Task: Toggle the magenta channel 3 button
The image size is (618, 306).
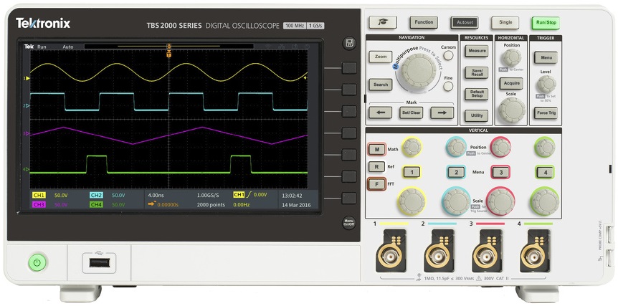Action: [500, 172]
